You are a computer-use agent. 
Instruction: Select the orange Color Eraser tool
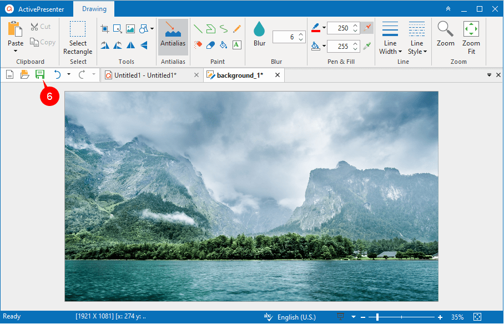(x=198, y=45)
